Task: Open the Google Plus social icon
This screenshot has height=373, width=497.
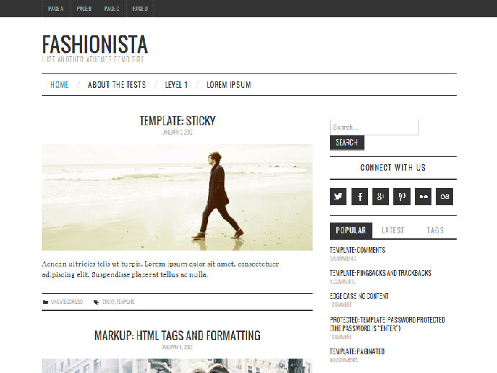Action: [x=380, y=197]
